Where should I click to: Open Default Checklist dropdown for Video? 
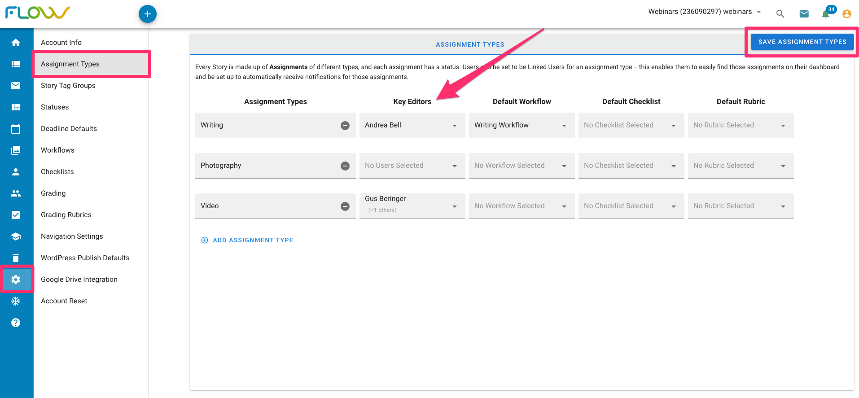point(631,206)
